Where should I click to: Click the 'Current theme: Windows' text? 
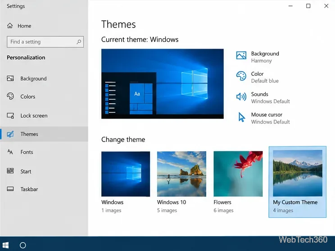click(140, 40)
